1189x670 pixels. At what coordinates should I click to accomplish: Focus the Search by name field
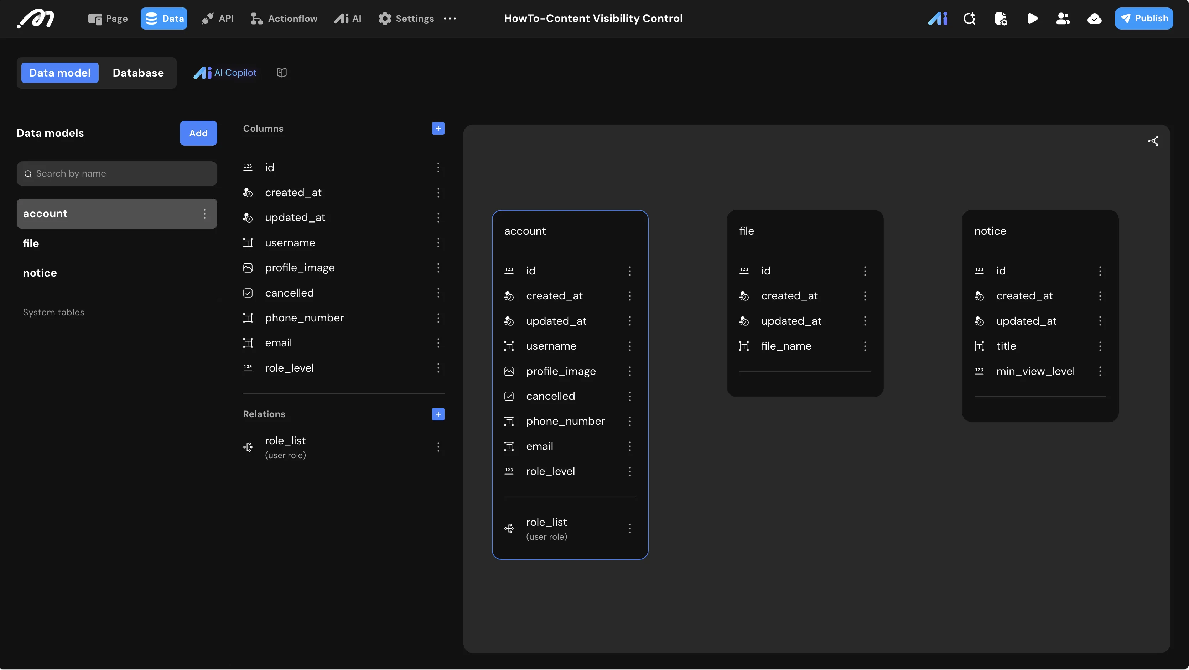pos(117,173)
